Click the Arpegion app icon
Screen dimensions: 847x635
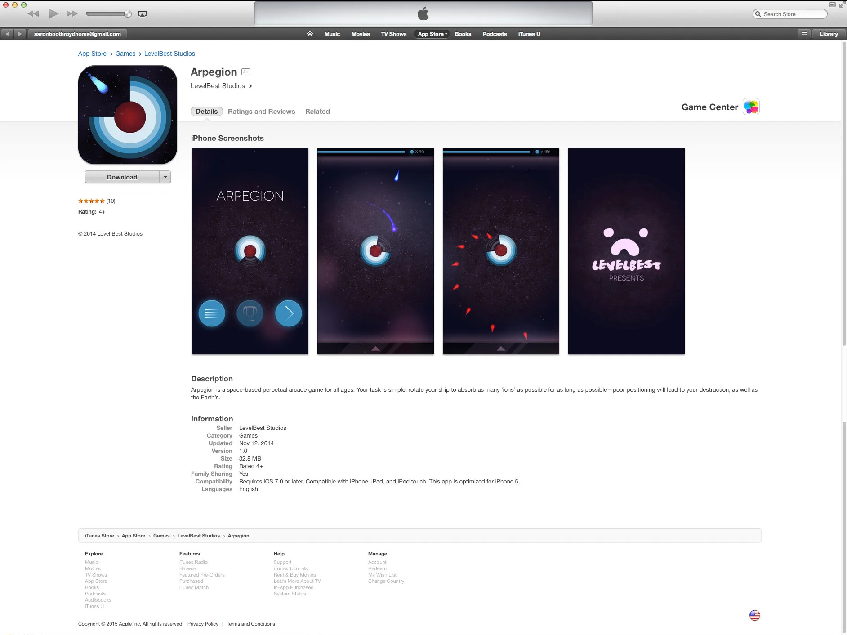coord(128,115)
